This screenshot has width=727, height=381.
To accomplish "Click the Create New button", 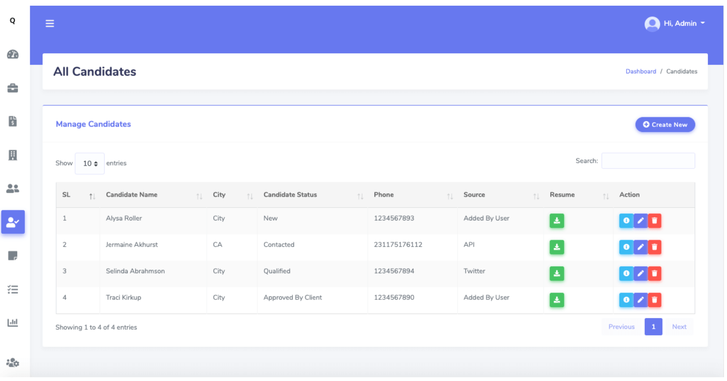I will click(x=665, y=124).
